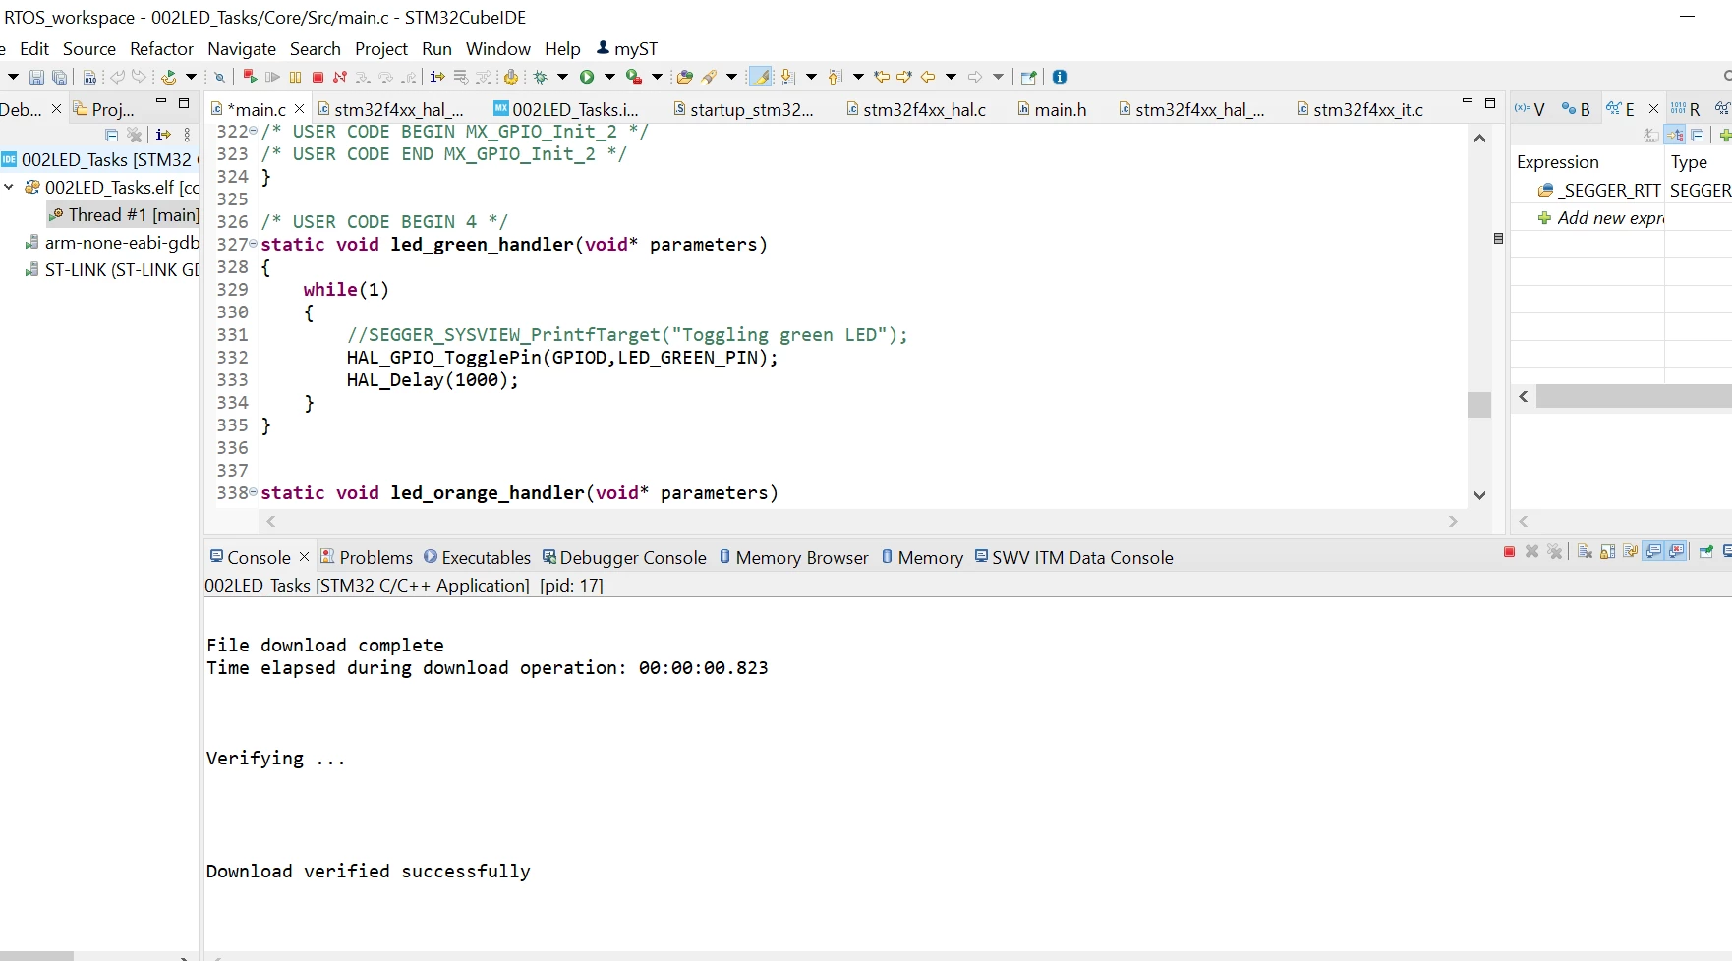Switch to the stm32f4xx_it.c editor tab
This screenshot has height=961, width=1732.
point(1359,109)
